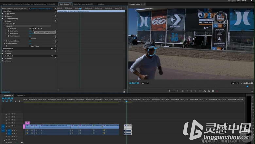
Task: Track selected mask forward one frame
Action: (x=39, y=29)
